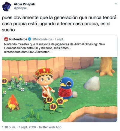120x131 pixels.
Task: Open the Nintenderos account name
Action: tap(18, 39)
